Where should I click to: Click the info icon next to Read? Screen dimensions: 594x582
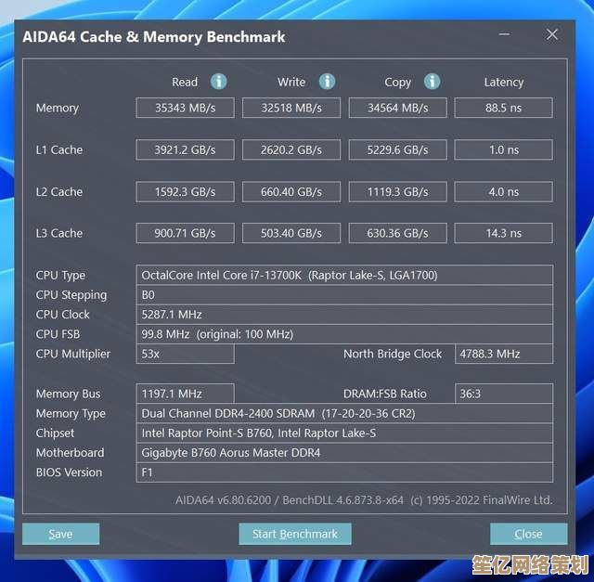219,82
